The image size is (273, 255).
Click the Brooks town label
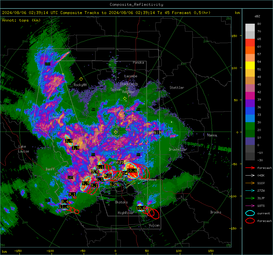pos(216,212)
